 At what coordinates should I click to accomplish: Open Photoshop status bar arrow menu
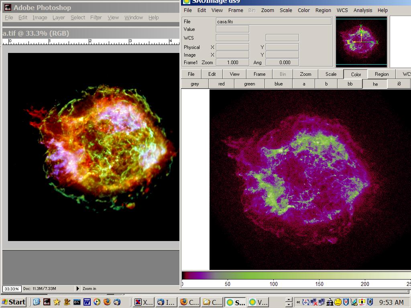pos(77,289)
